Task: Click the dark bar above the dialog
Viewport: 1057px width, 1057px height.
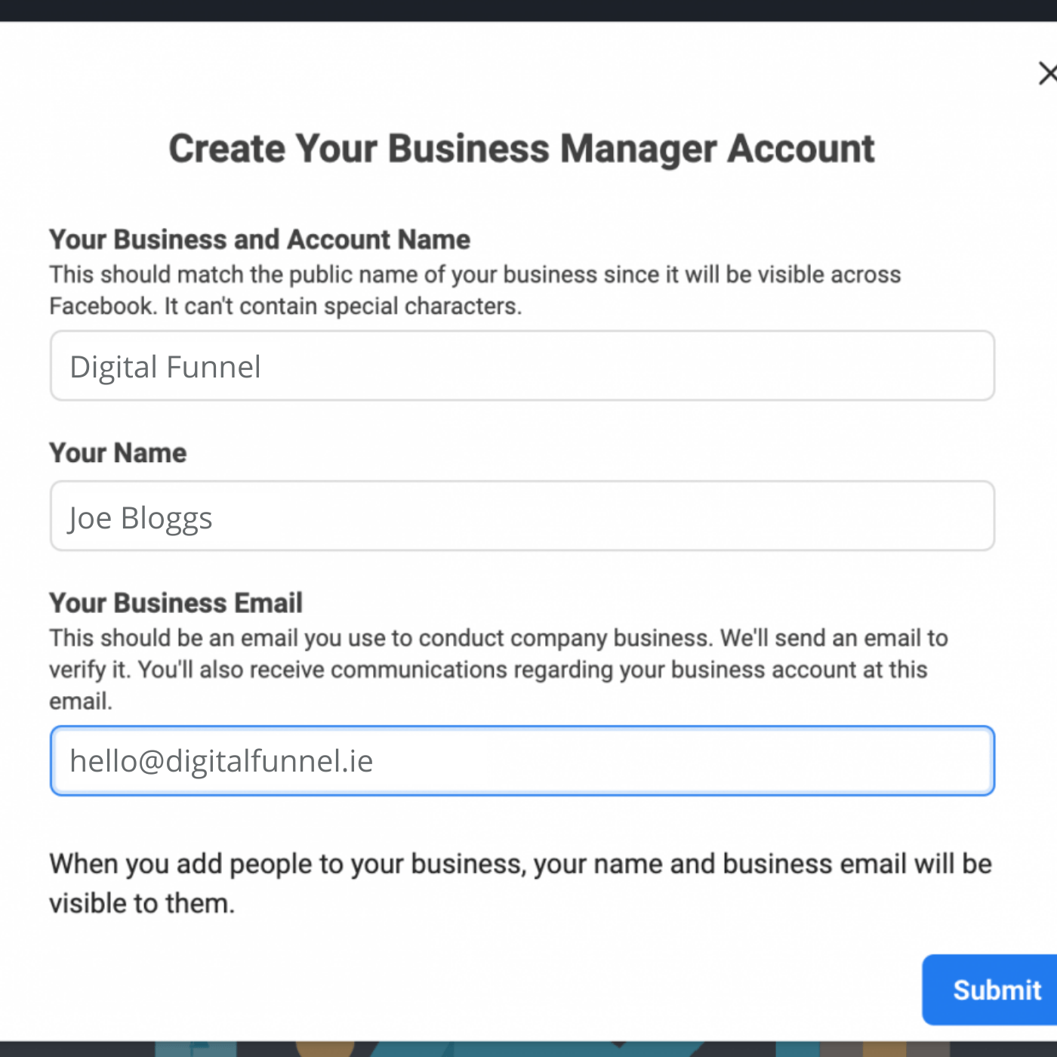Action: tap(528, 11)
